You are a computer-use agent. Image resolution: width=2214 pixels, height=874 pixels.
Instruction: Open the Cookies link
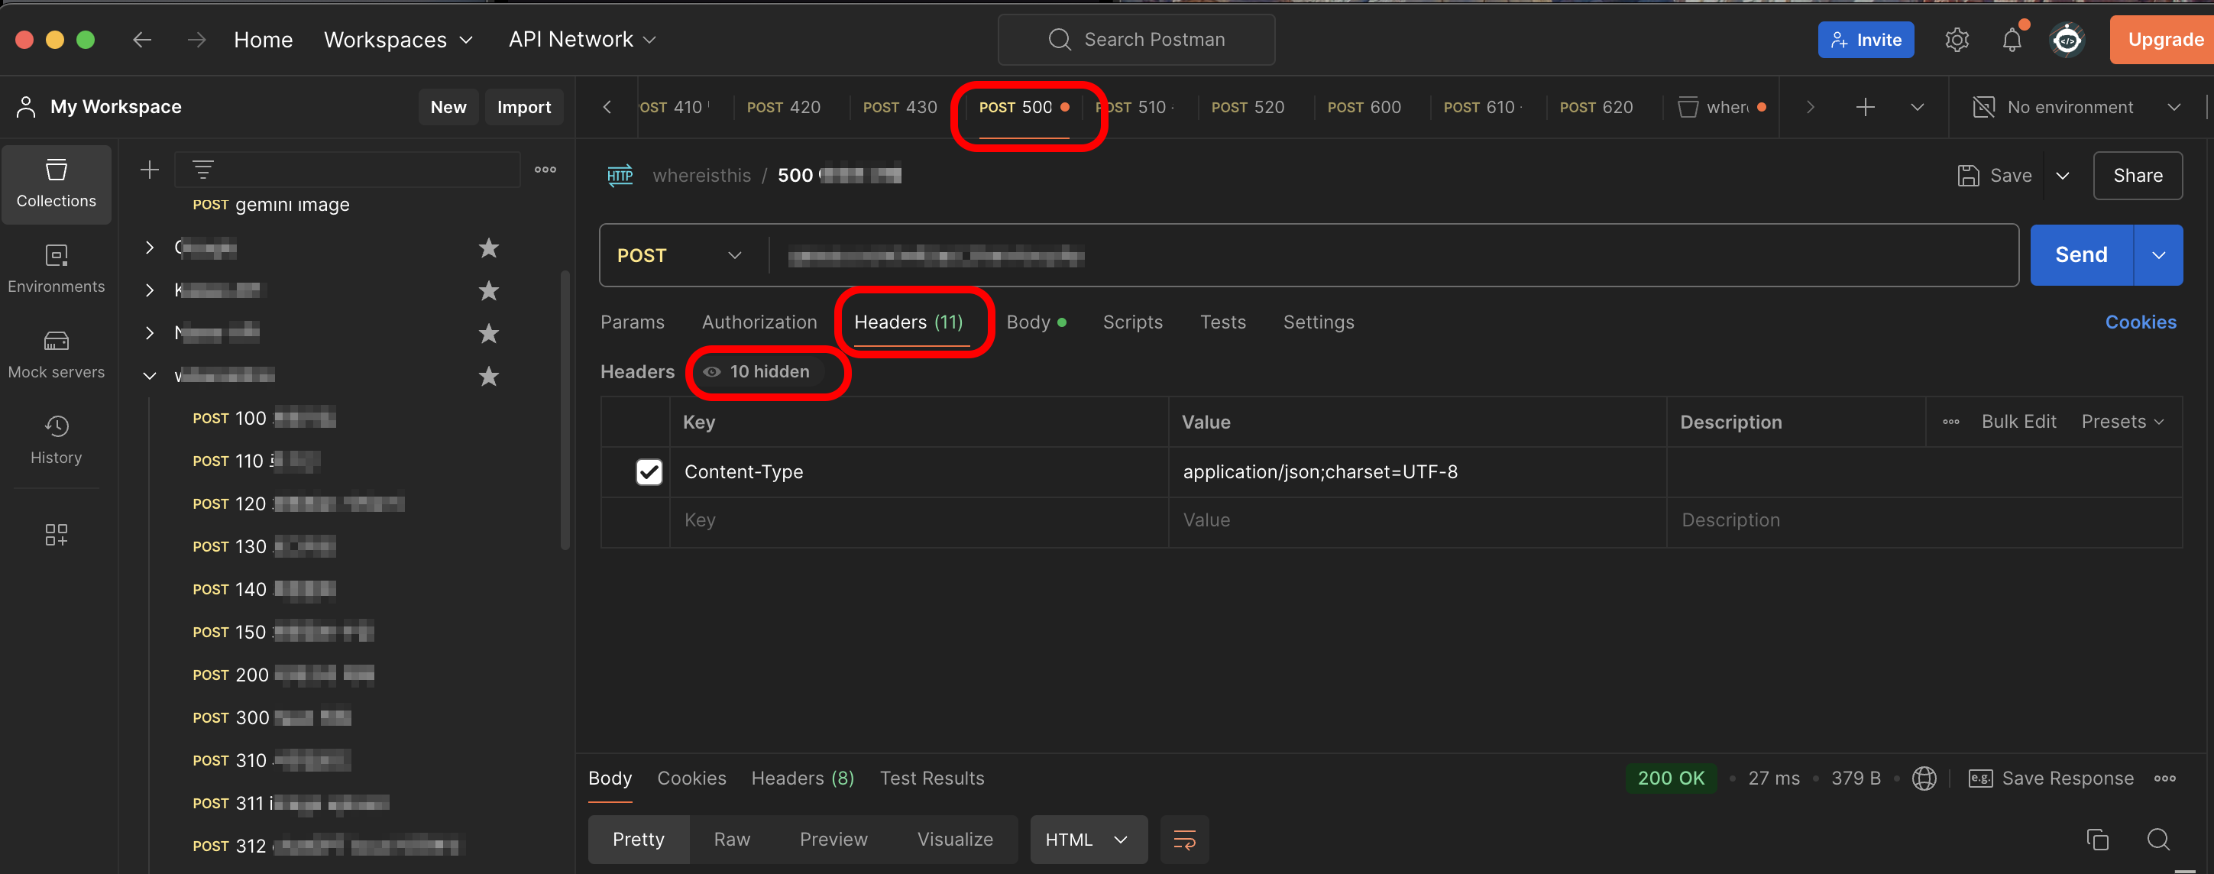click(2140, 322)
